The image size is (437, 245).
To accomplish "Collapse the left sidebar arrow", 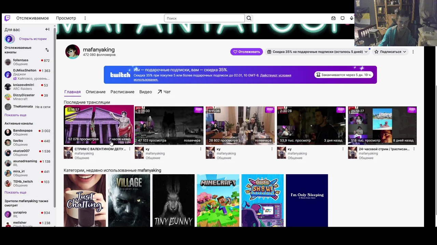I will [x=47, y=30].
